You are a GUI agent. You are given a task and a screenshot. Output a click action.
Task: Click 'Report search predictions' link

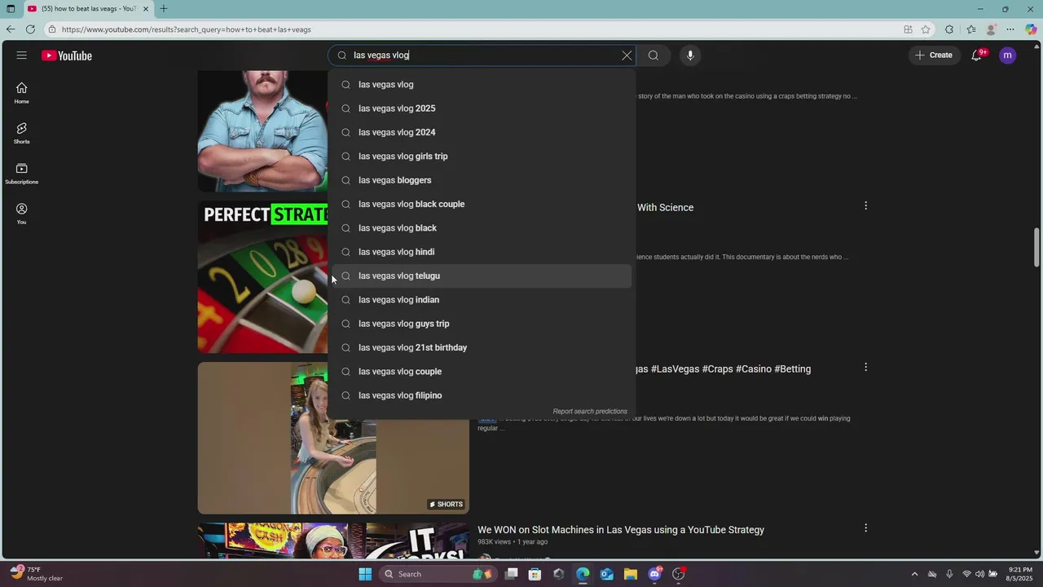click(590, 412)
